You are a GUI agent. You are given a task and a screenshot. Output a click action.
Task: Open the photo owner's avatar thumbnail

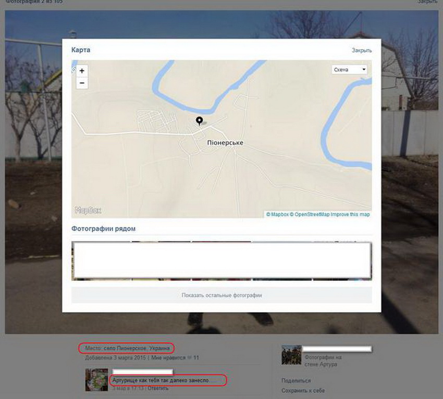point(291,355)
